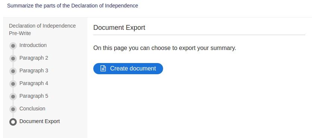Image resolution: width=312 pixels, height=138 pixels.
Task: Click the Create document button text
Action: [133, 68]
